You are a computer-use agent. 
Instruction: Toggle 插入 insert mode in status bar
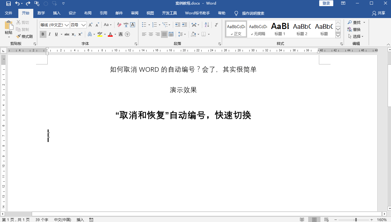point(80,220)
